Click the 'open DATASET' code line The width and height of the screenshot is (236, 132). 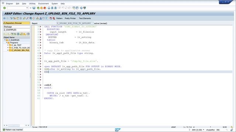83,66
